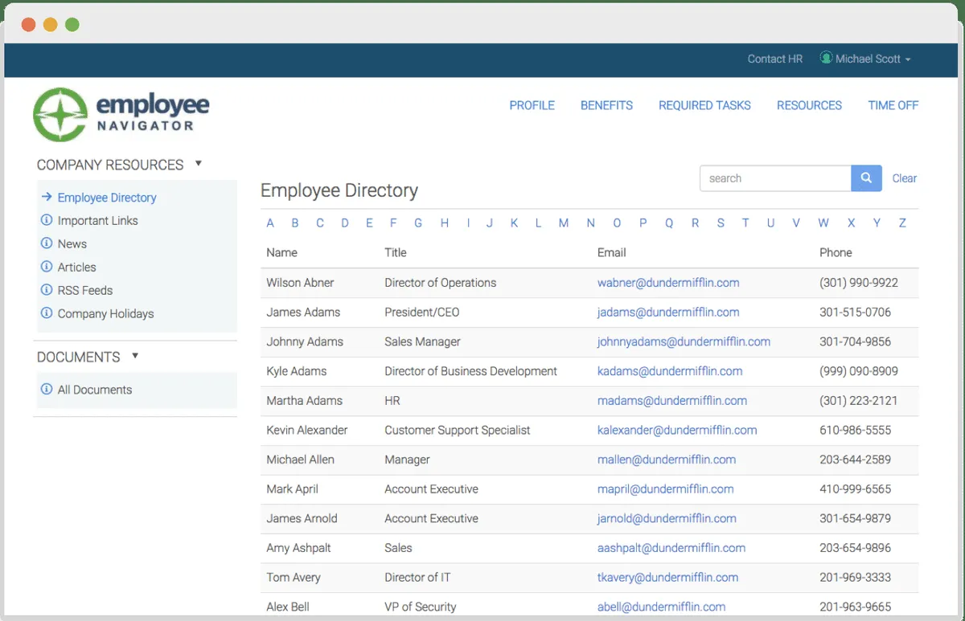The height and width of the screenshot is (621, 965).
Task: Email tkavery@dundermifflin.com
Action: pyautogui.click(x=667, y=577)
